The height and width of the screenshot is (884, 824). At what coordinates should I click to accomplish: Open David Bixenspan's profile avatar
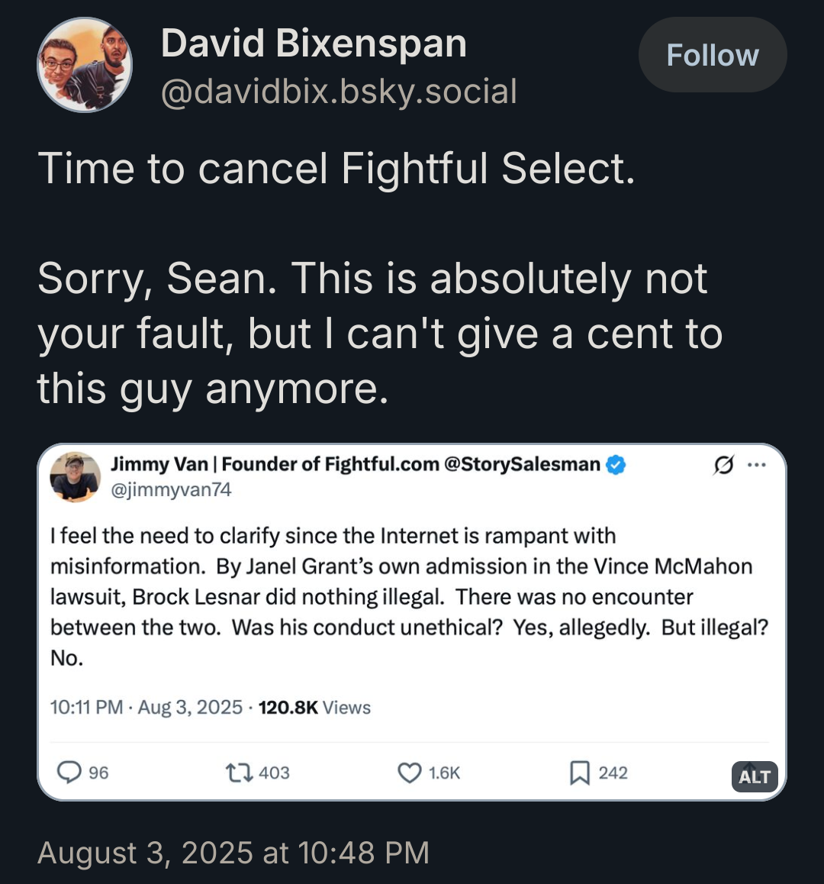tap(85, 65)
